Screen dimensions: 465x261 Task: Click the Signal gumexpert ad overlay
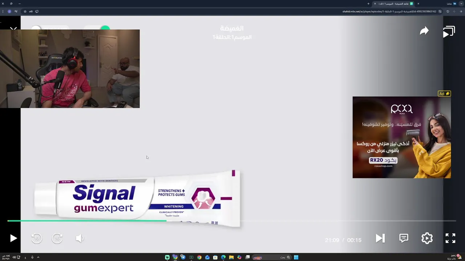[137, 199]
